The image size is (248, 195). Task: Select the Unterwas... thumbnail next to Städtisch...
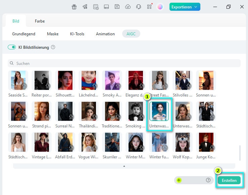point(183,111)
